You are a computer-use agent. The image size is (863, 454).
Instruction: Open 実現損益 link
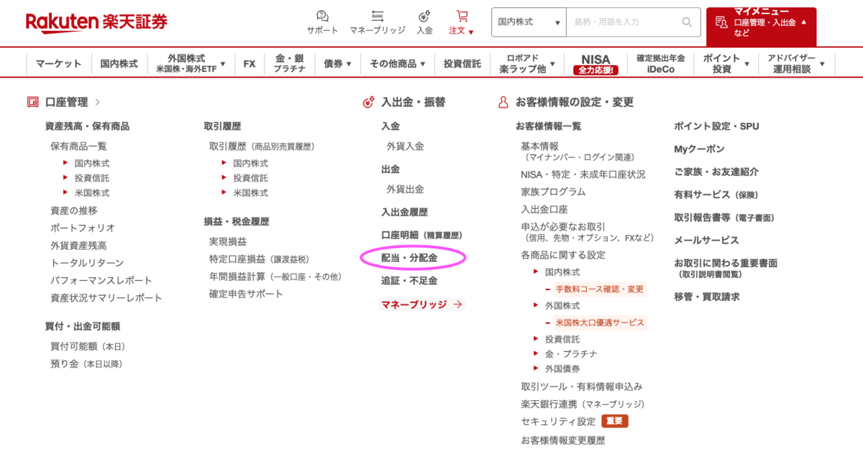[x=228, y=241]
